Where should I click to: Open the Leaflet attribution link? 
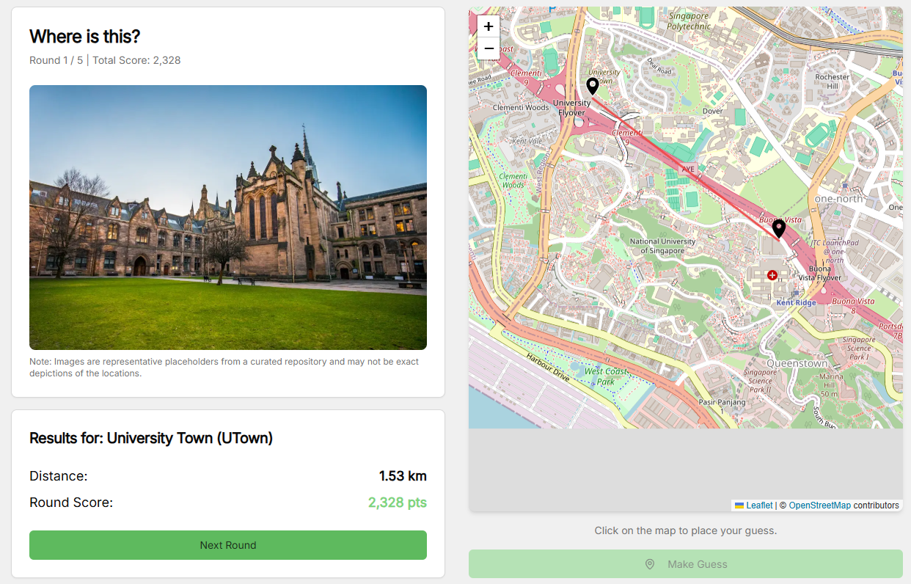(759, 505)
